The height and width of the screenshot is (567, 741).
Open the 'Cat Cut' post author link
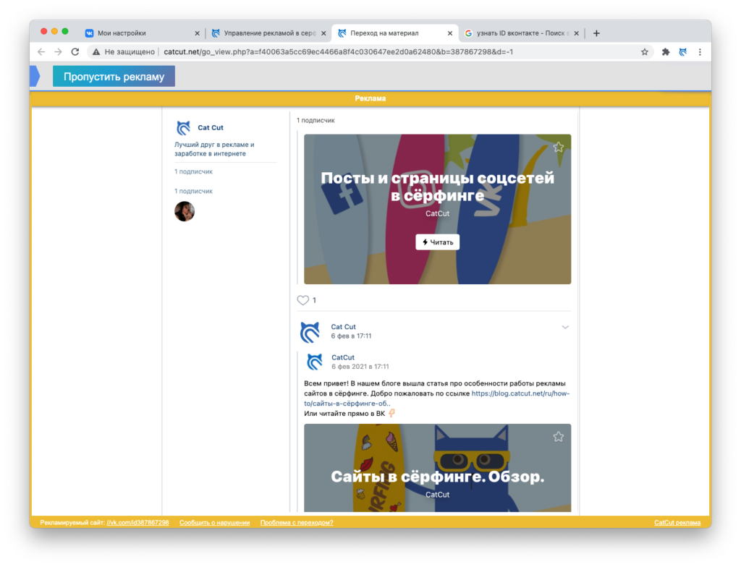coord(343,326)
